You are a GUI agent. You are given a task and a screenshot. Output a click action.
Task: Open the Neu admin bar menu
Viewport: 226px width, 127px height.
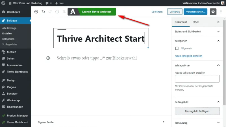pyautogui.click(x=60, y=3)
